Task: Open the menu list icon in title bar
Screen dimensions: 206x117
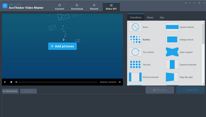Action: [x=190, y=3]
